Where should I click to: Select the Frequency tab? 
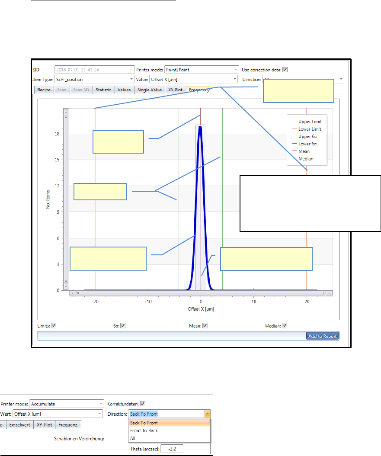pyautogui.click(x=199, y=90)
